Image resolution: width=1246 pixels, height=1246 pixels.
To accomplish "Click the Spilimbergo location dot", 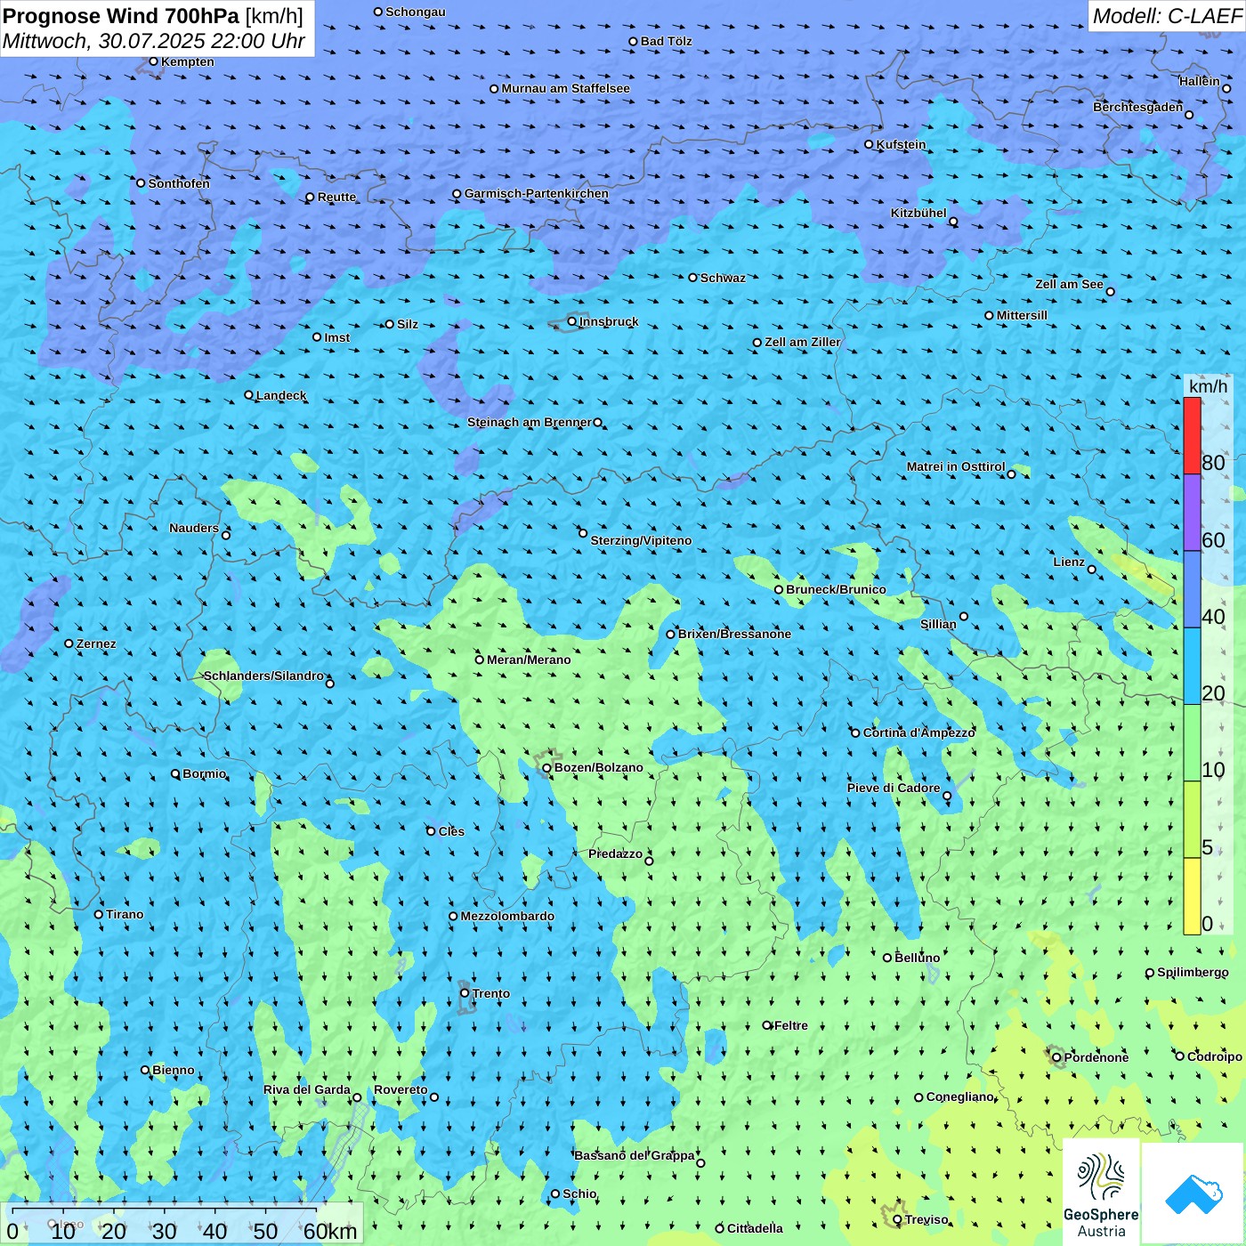I will (1150, 973).
